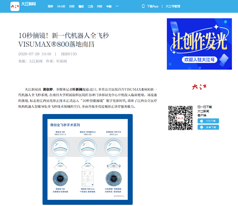Open the 推荐 nav item
Viewport: 238px width, 206px height.
point(50,6)
